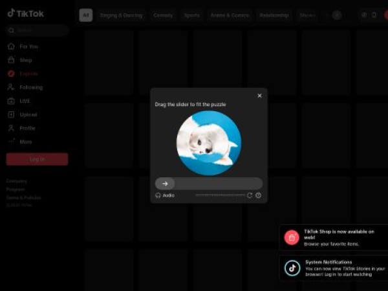
Task: Click the circular cat puzzle image
Action: (x=209, y=143)
